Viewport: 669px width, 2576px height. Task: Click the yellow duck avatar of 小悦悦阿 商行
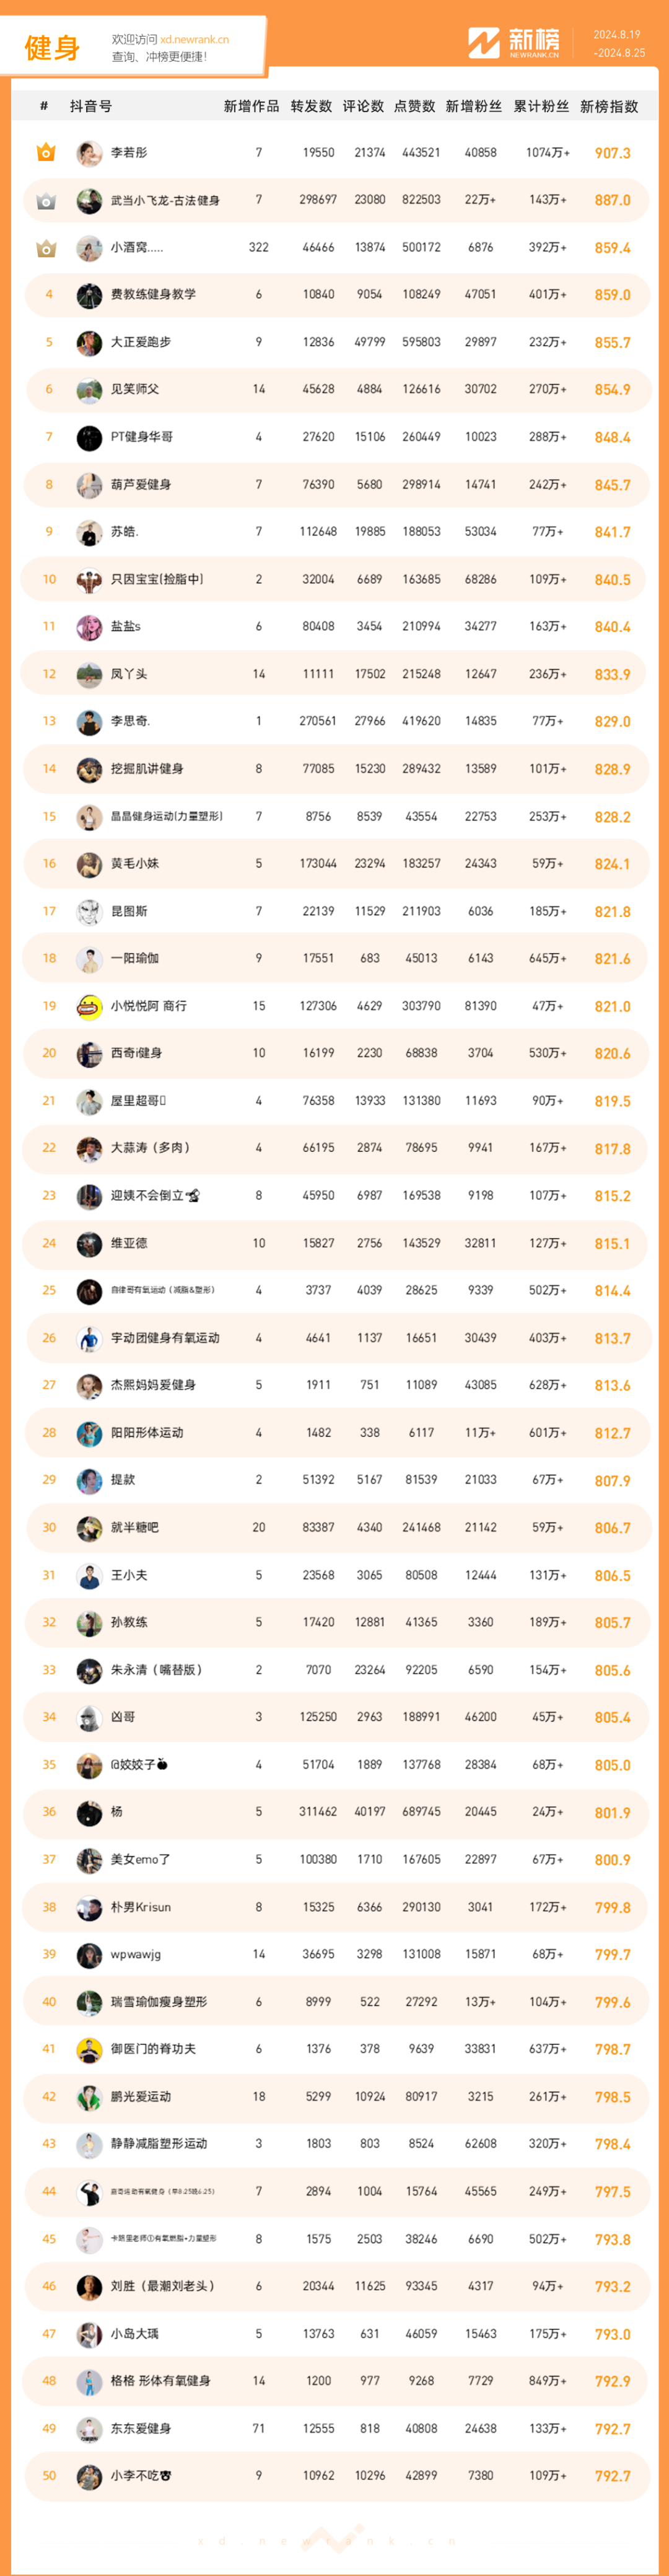pyautogui.click(x=89, y=1006)
